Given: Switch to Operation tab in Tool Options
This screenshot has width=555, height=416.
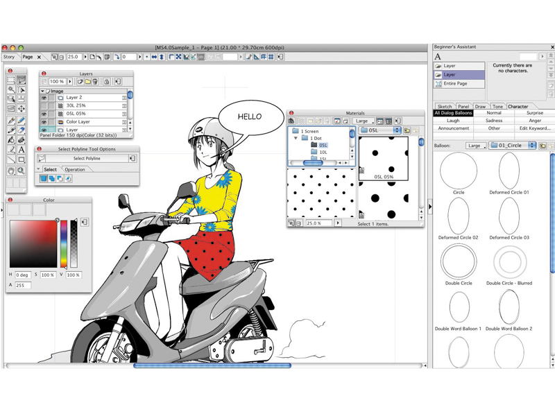Looking at the screenshot, I should pos(75,169).
